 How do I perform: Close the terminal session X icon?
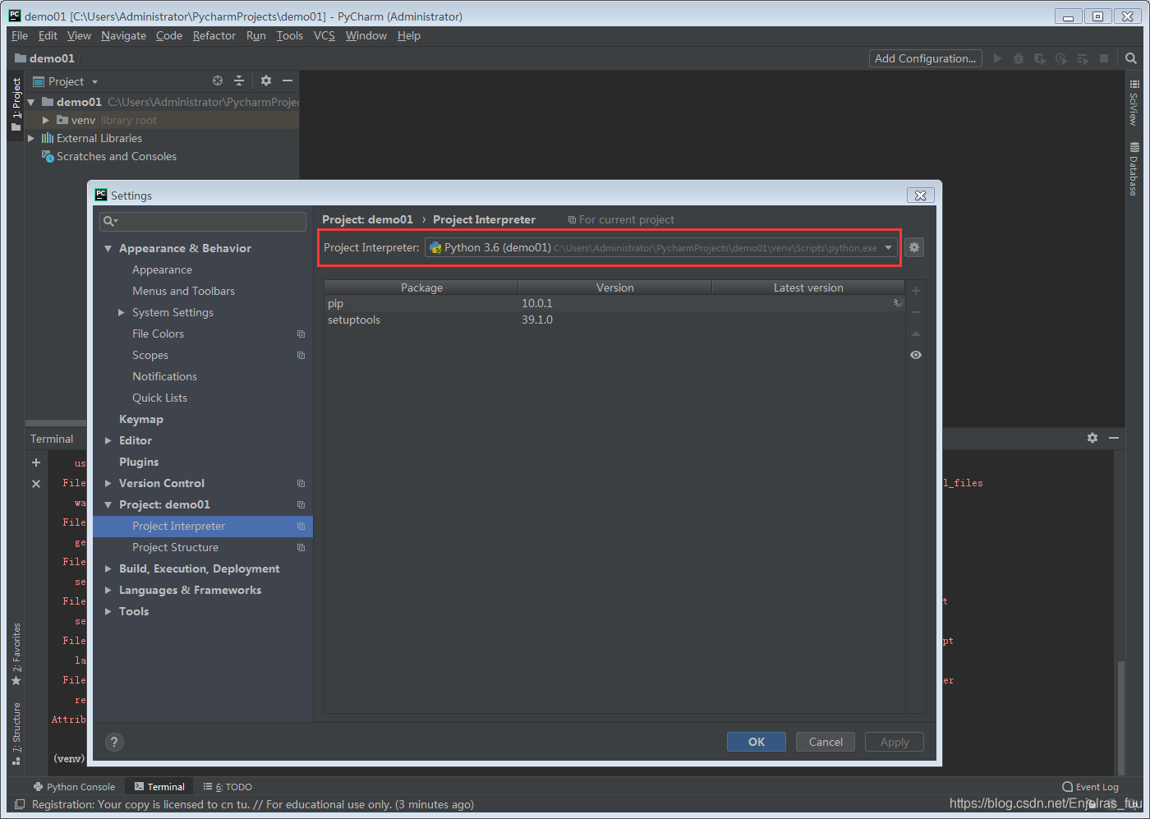36,484
